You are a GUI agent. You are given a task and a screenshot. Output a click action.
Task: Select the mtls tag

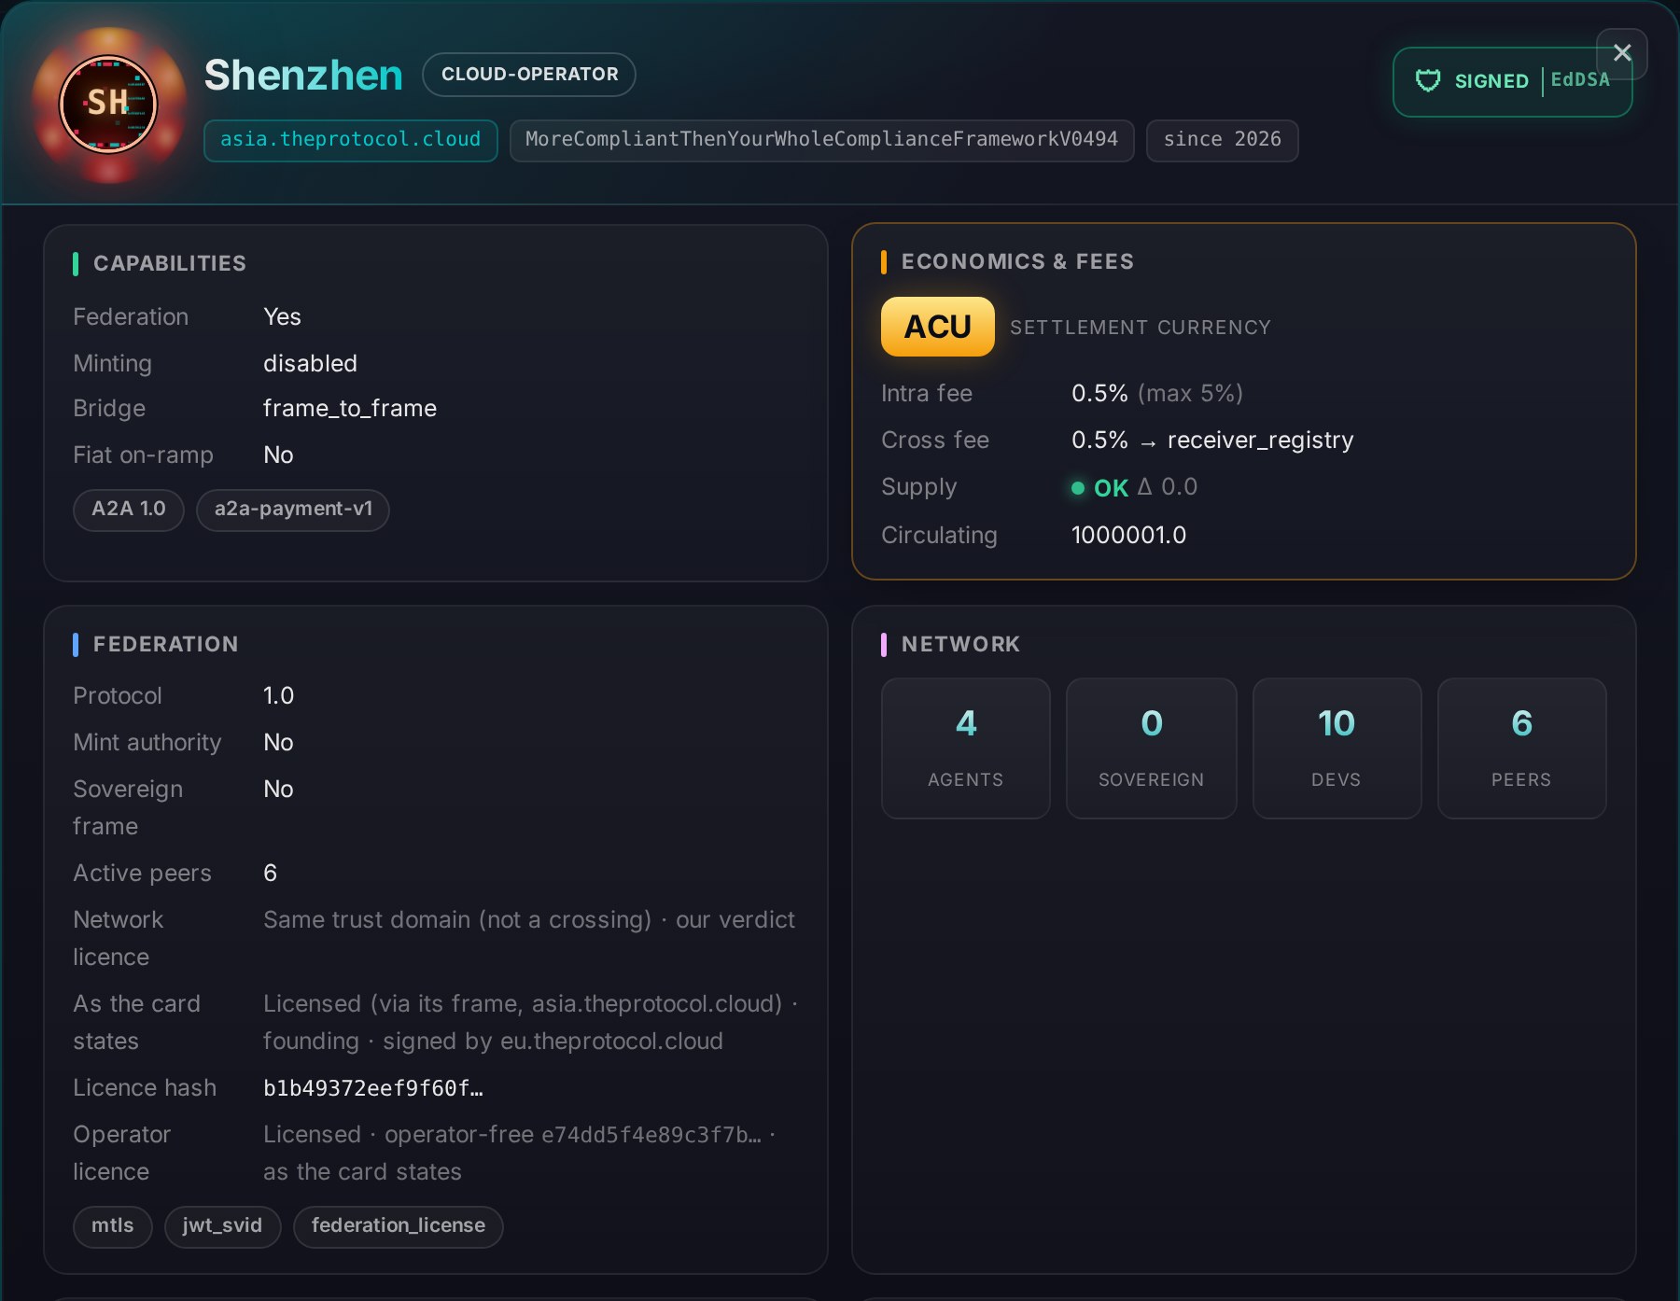pos(113,1226)
